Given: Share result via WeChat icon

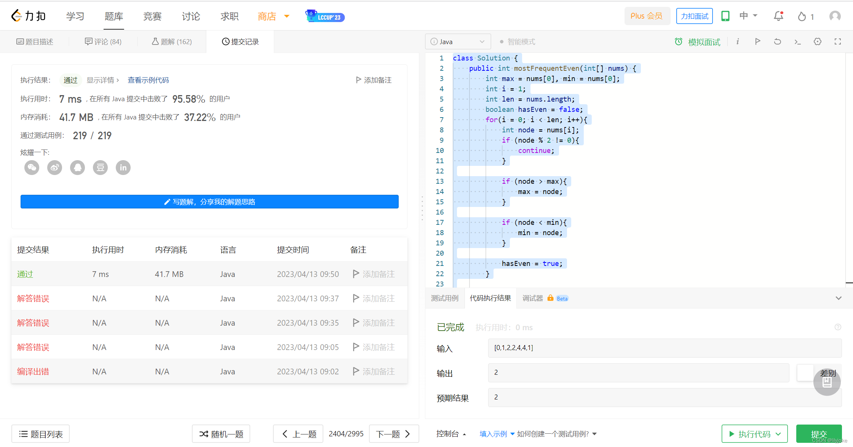Looking at the screenshot, I should click(x=32, y=167).
